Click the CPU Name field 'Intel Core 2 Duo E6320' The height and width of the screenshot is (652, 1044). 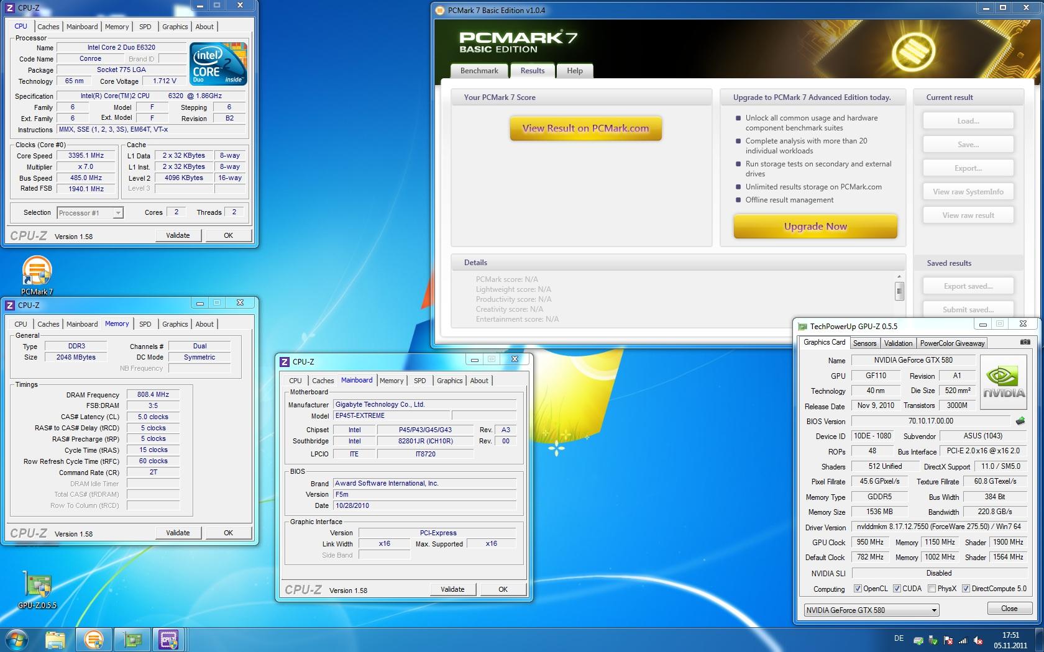click(121, 47)
